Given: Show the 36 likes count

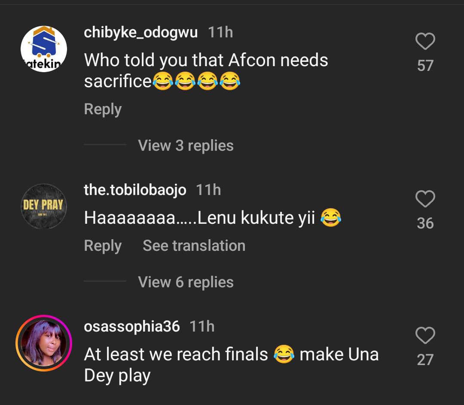Looking at the screenshot, I should (x=425, y=223).
